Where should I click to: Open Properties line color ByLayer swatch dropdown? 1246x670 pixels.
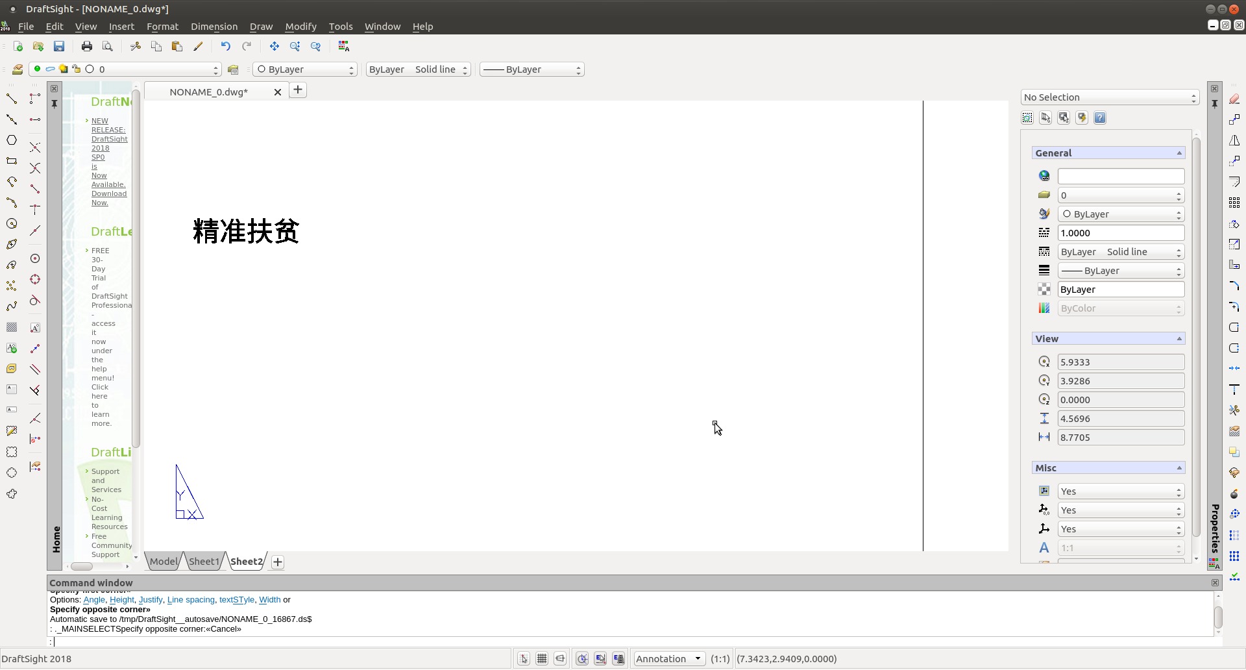click(x=1121, y=214)
